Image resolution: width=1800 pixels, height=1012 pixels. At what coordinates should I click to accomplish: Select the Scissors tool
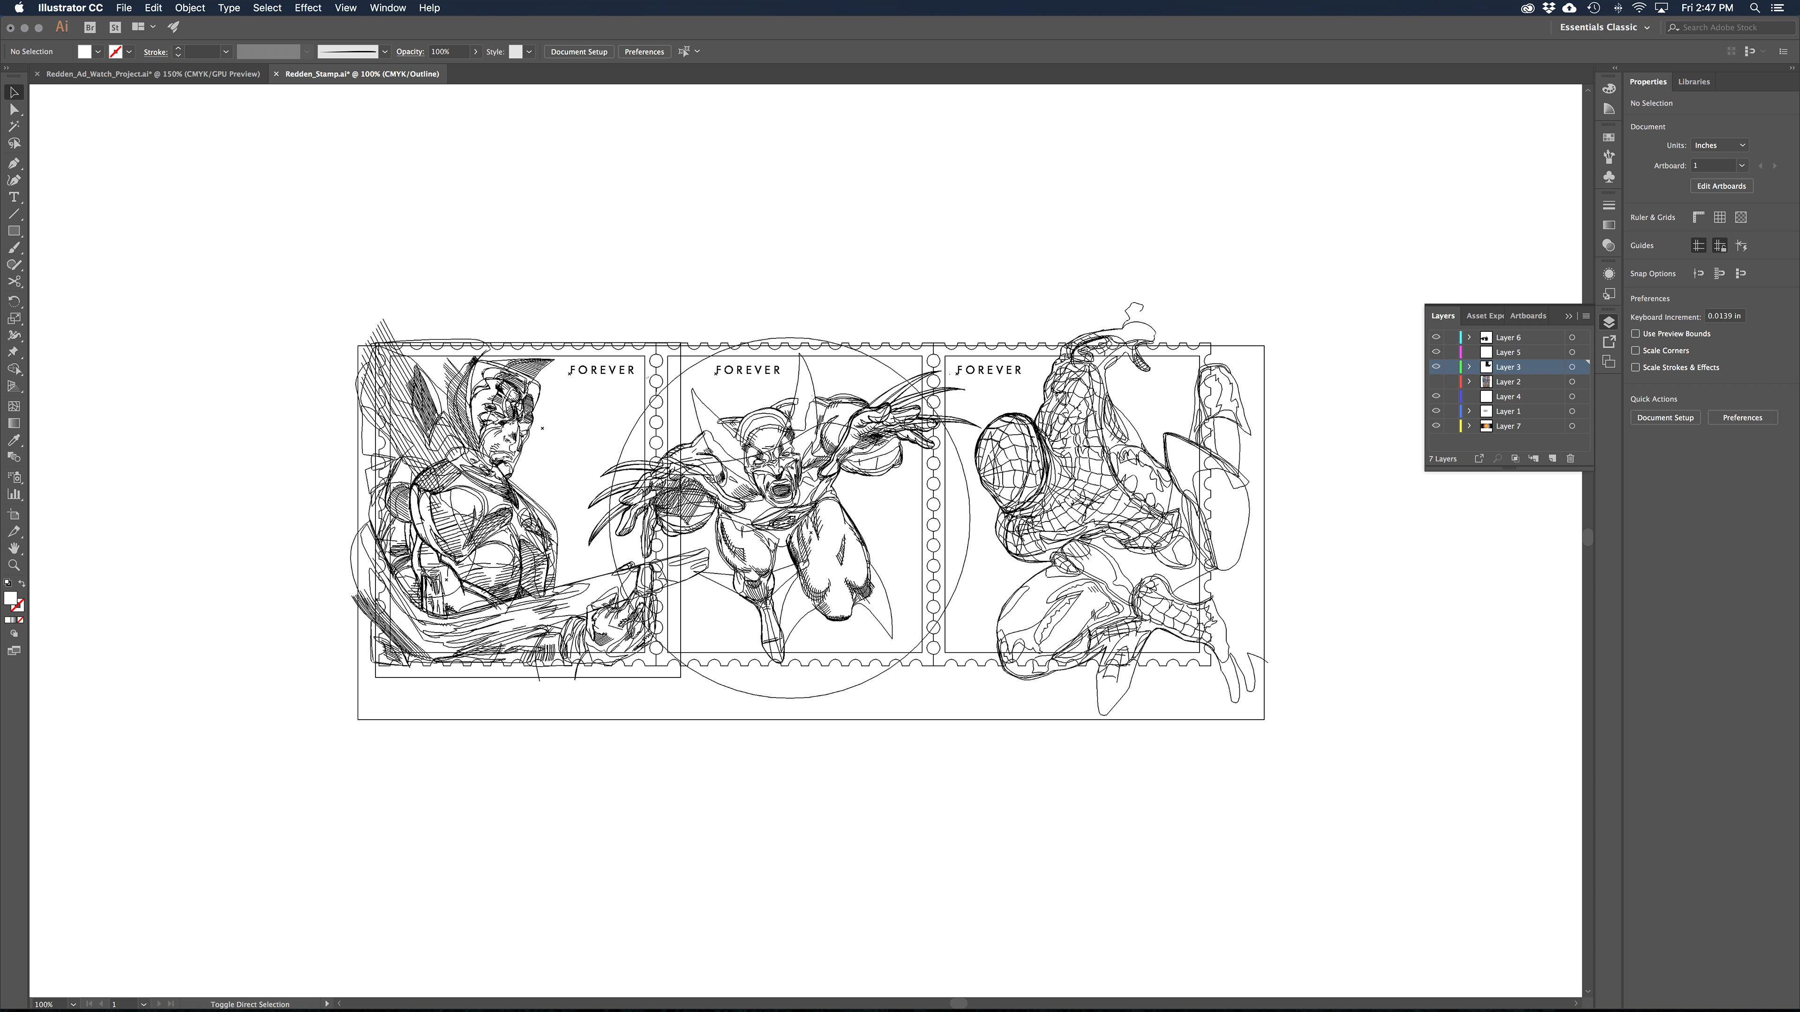[x=13, y=282]
